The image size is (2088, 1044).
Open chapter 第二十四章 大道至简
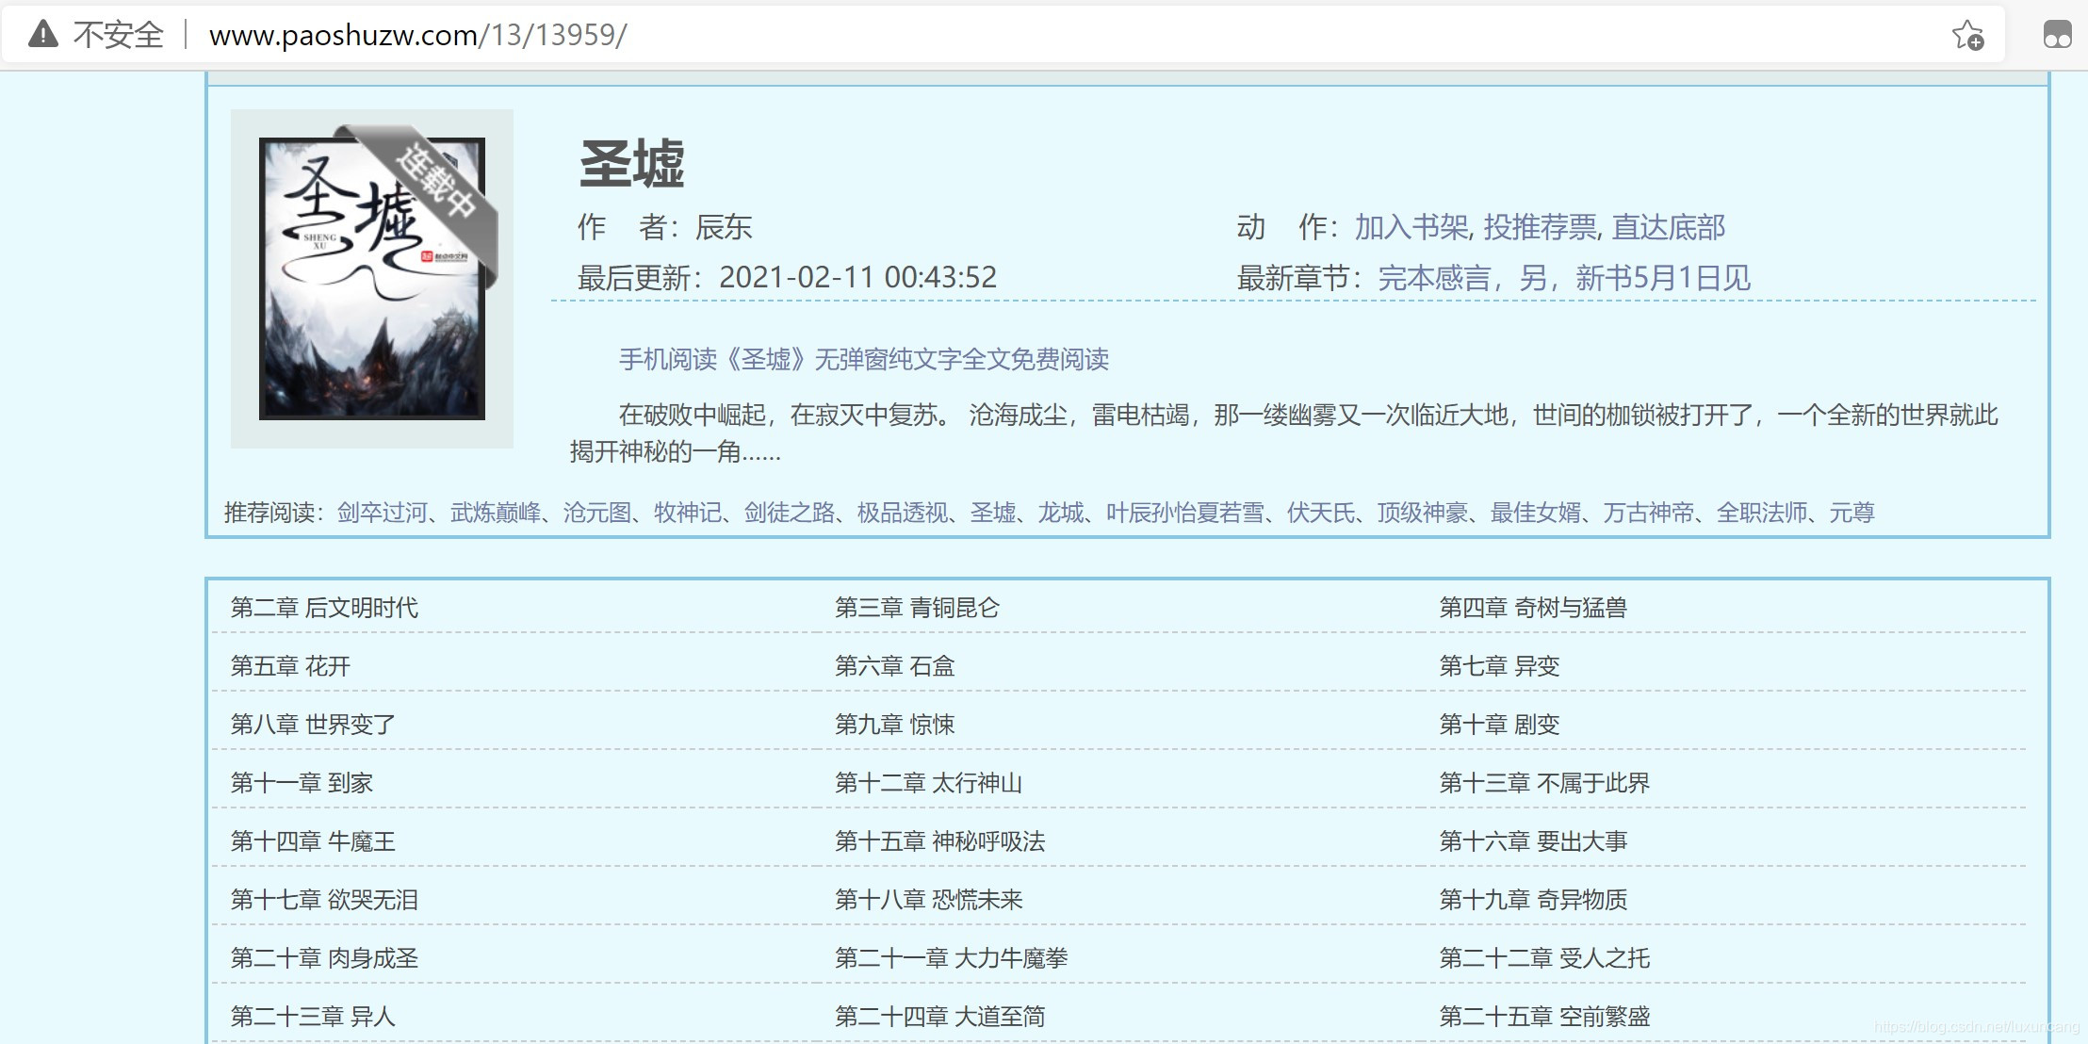(940, 1017)
